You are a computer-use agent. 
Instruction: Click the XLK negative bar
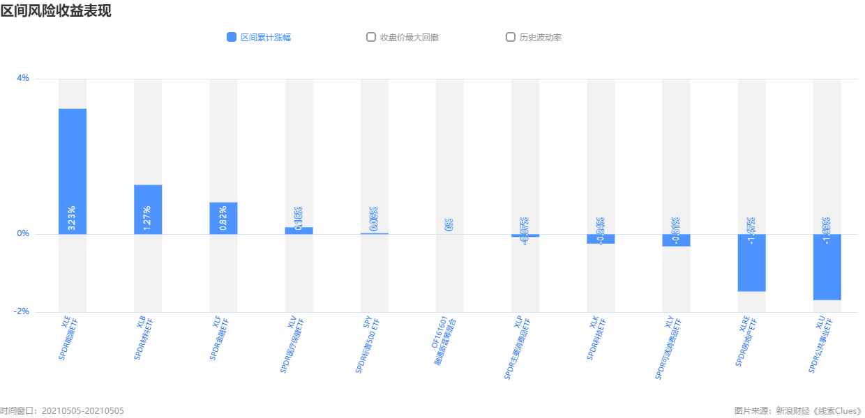[601, 239]
